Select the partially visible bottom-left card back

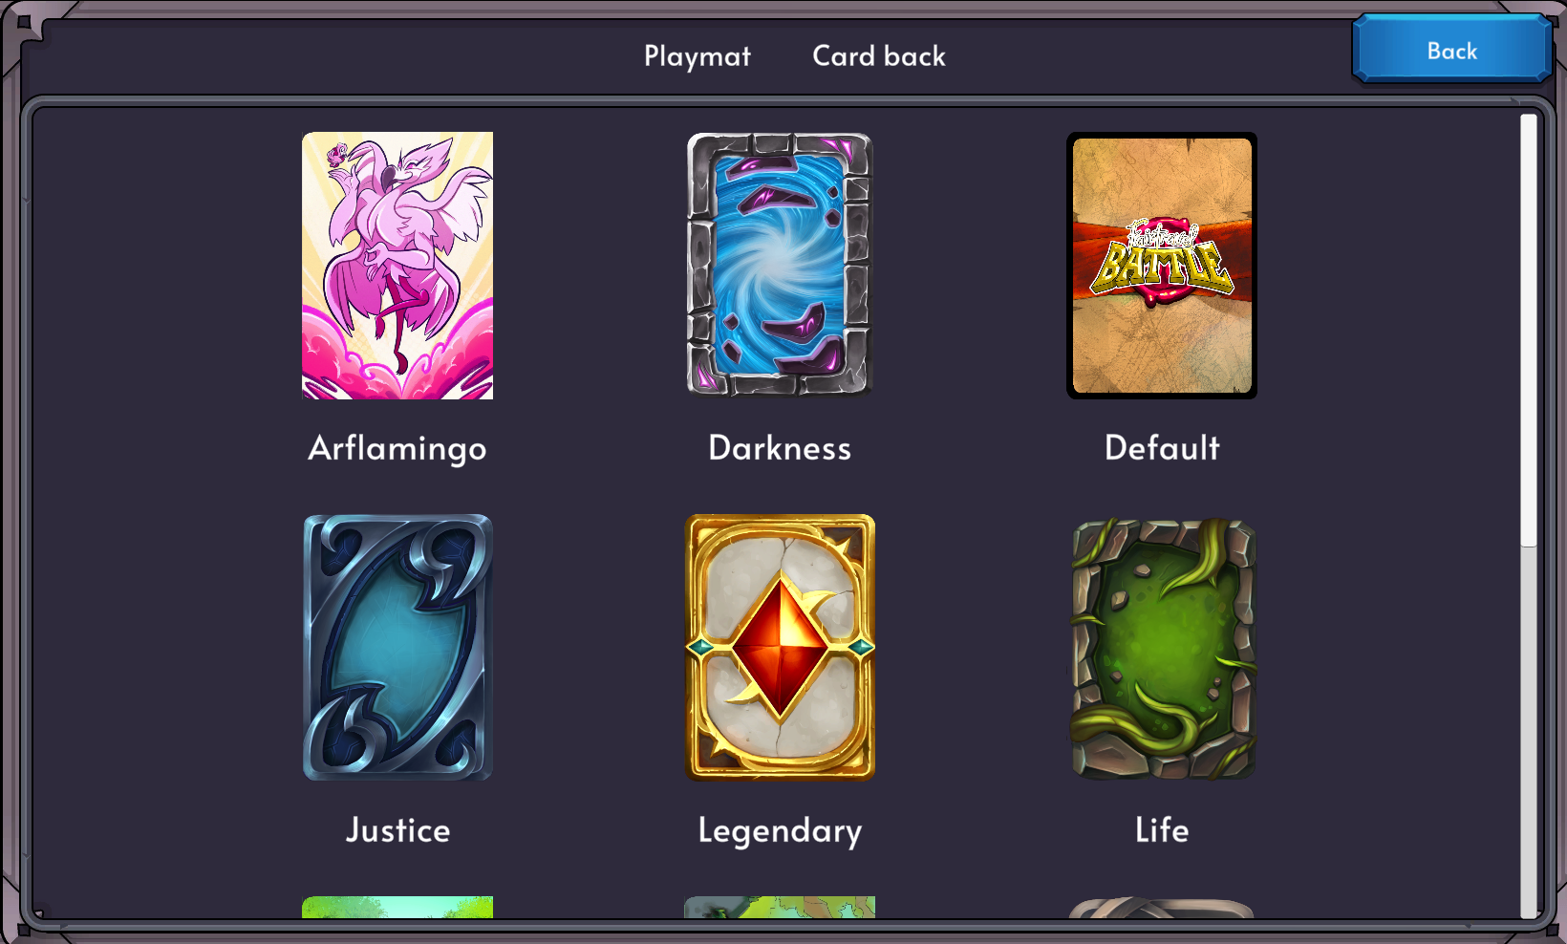coord(397,907)
